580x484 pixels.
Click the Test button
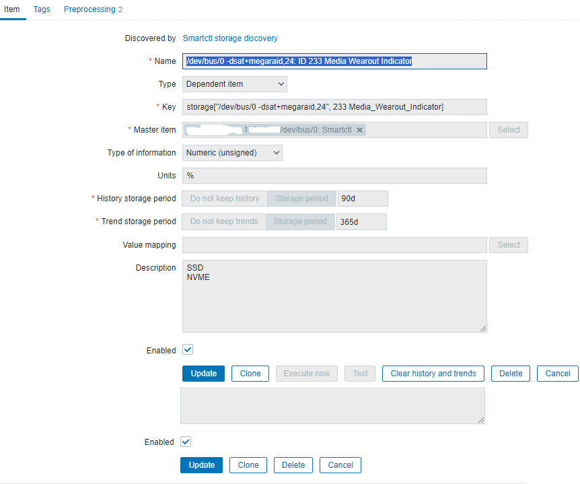[x=360, y=374]
